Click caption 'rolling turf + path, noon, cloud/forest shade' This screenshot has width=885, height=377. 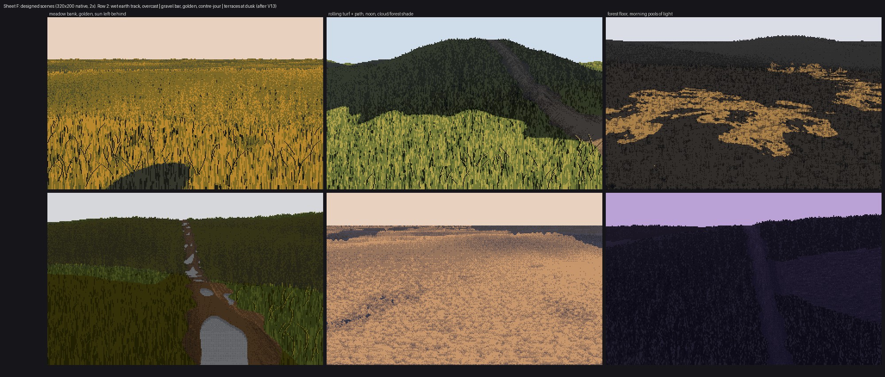click(x=371, y=14)
